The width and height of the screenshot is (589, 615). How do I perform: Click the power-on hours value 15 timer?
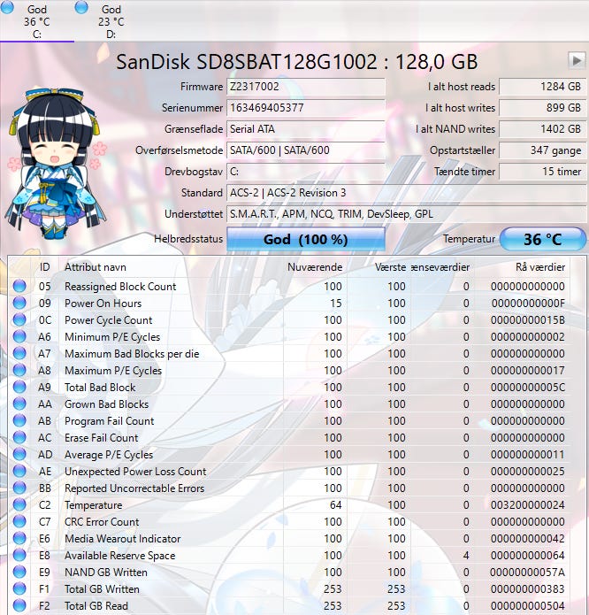(x=542, y=172)
